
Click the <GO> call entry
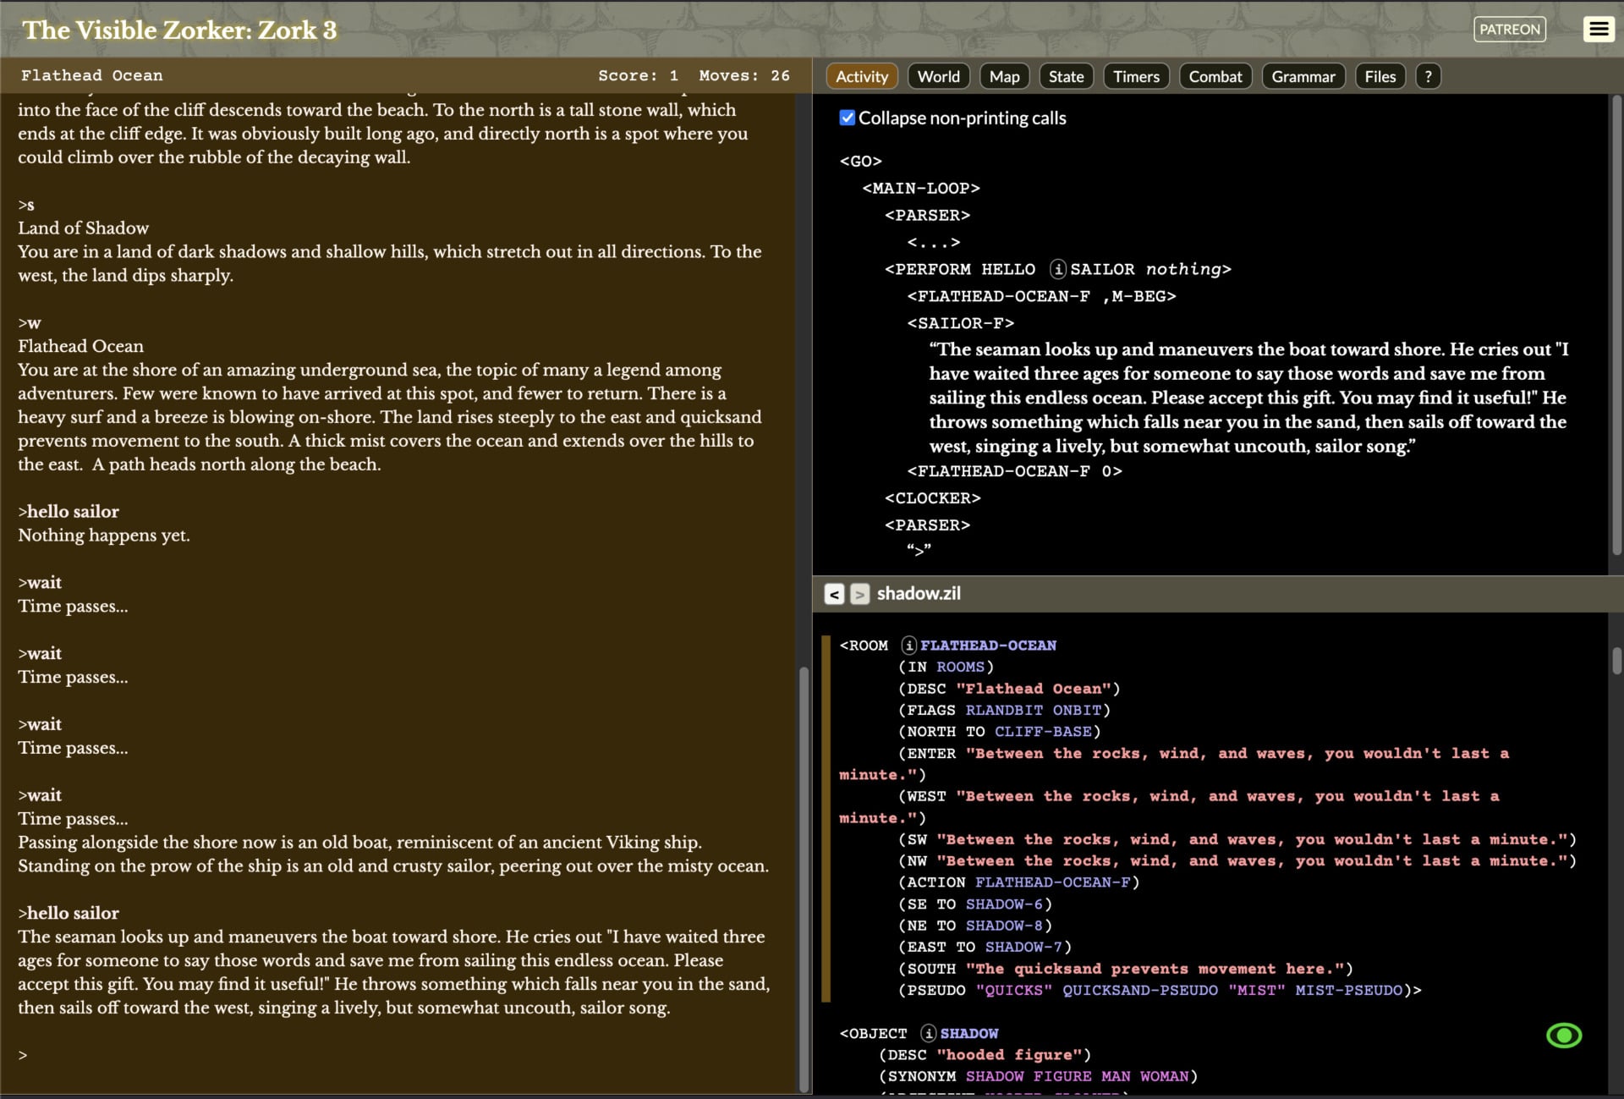[x=860, y=162]
